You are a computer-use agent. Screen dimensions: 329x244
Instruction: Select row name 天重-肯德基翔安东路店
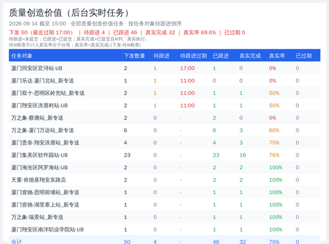39,180
